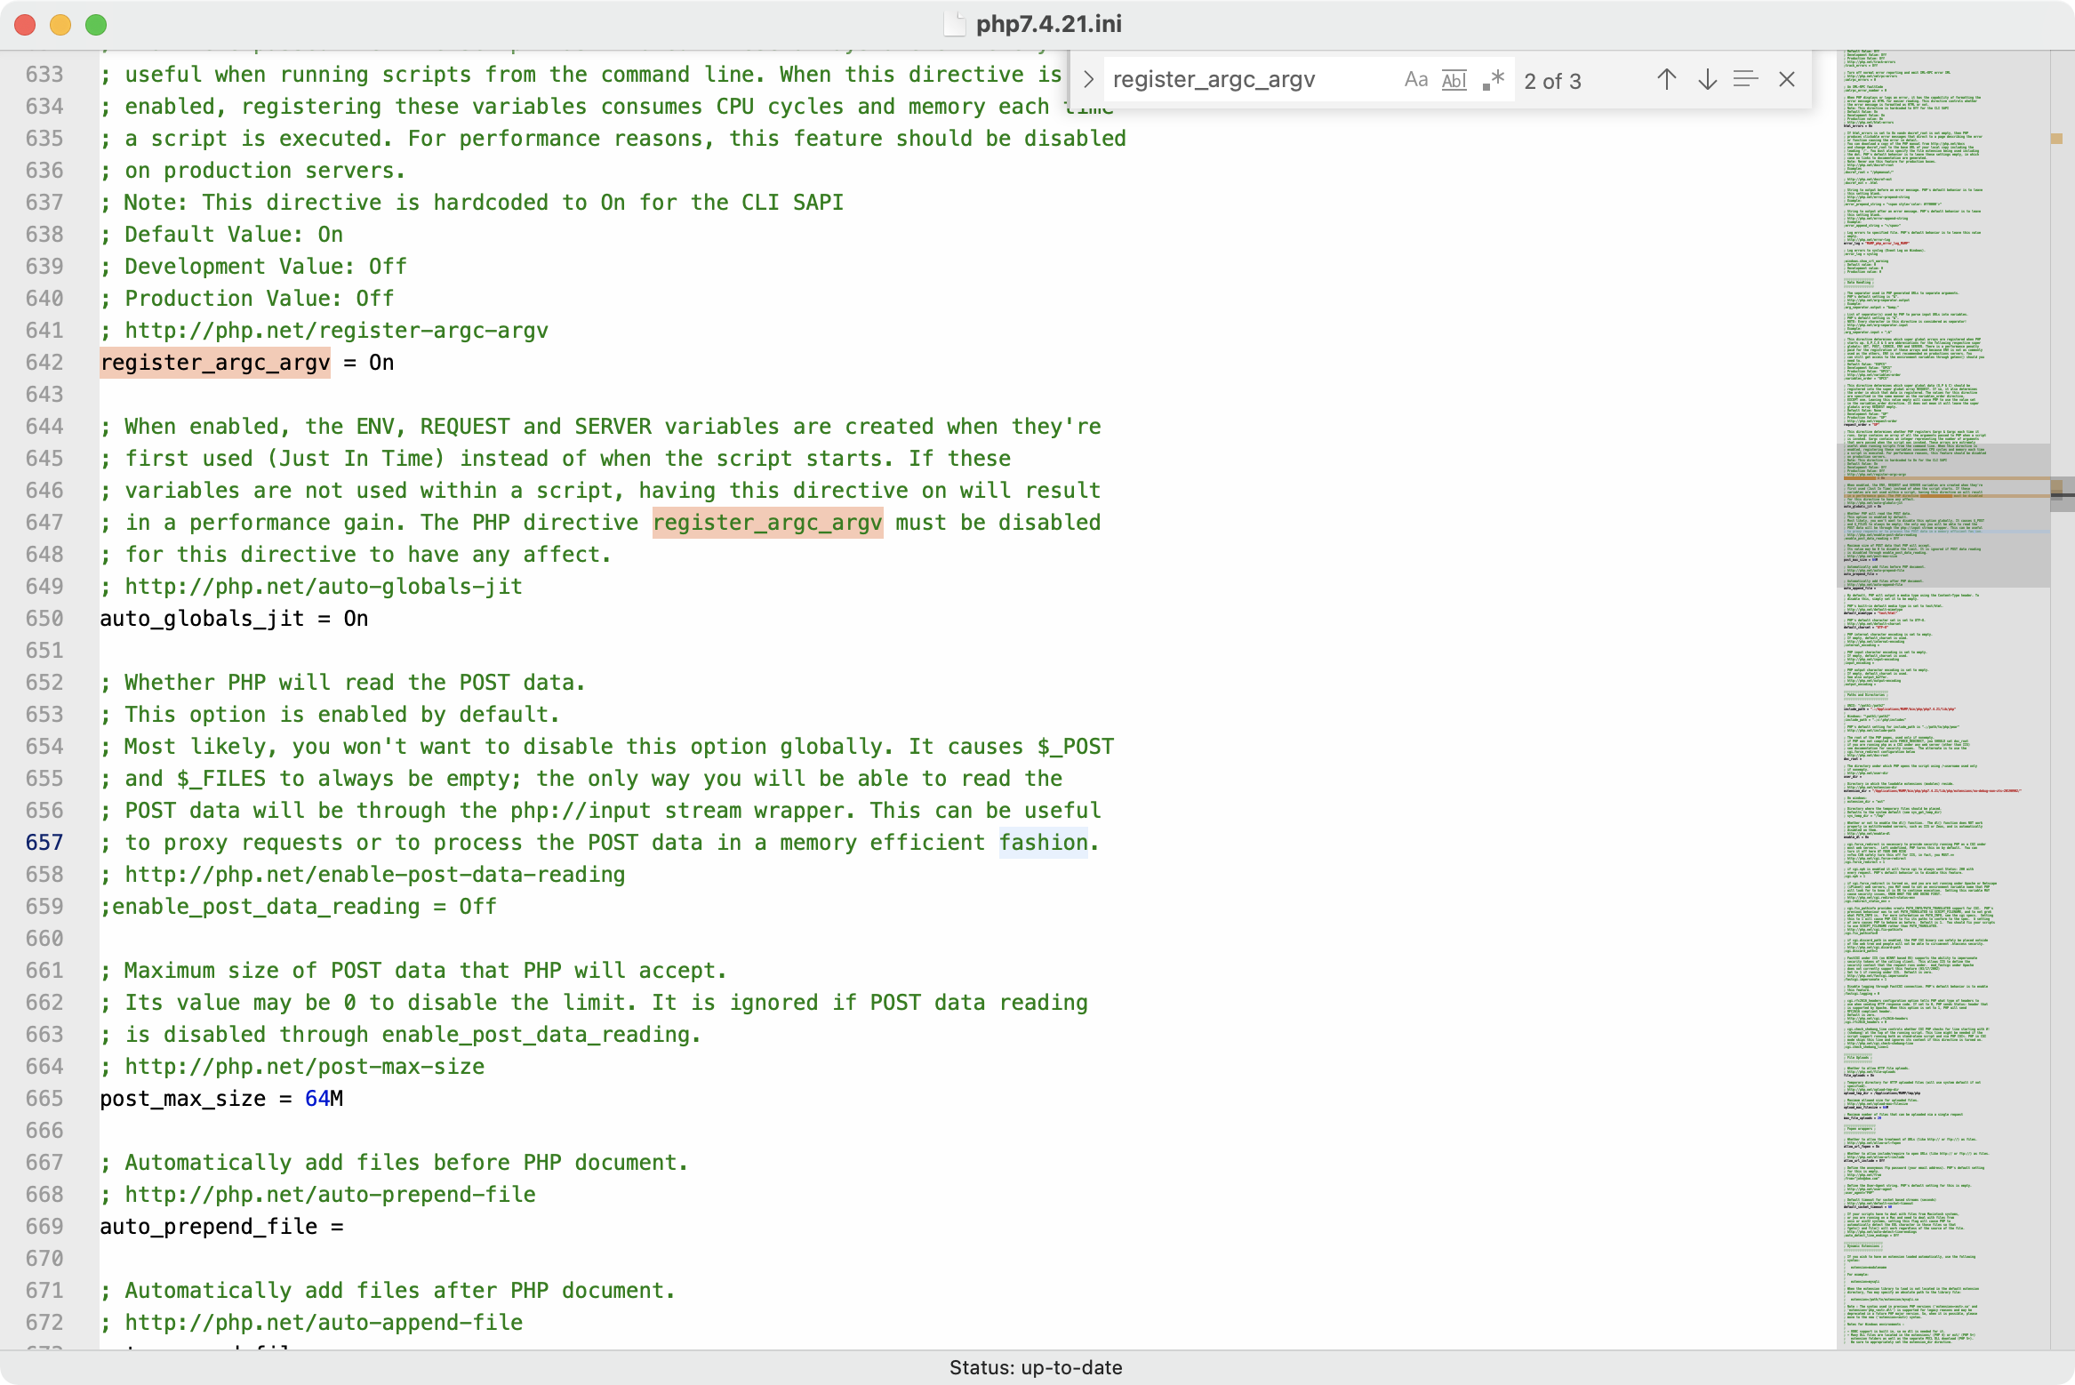Expand the replace field chevron

click(1088, 80)
